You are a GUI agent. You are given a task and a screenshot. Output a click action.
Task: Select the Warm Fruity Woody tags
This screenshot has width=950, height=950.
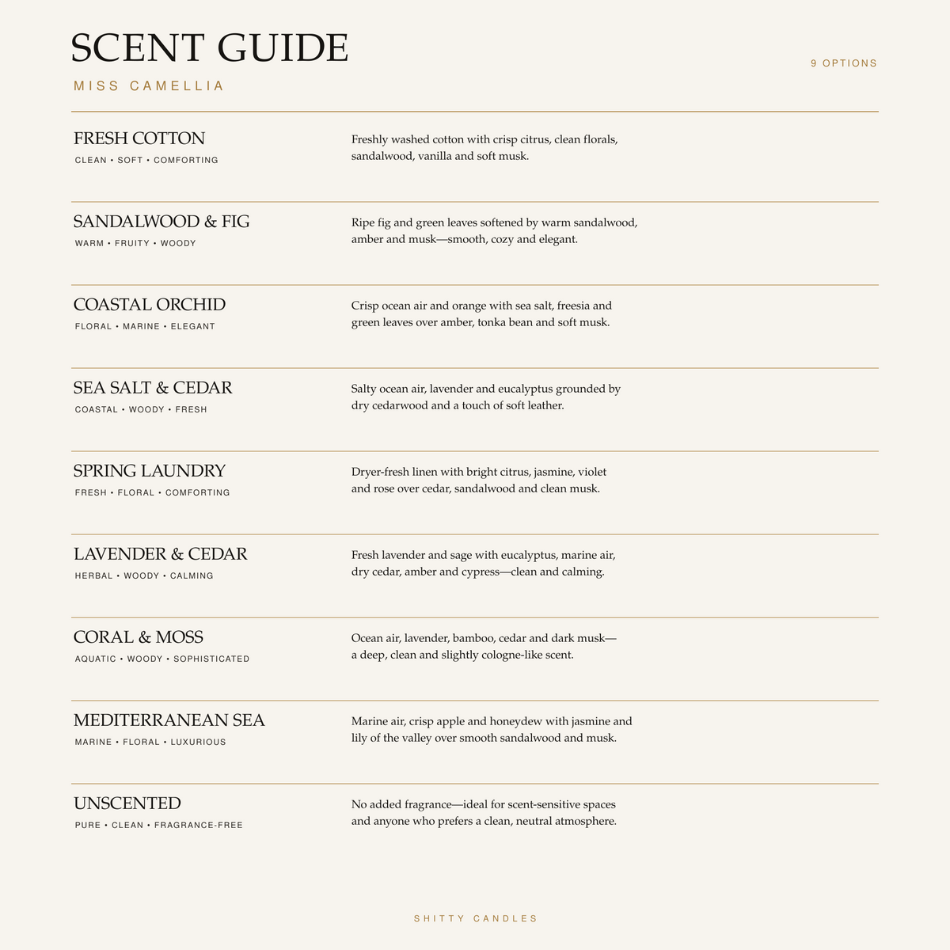135,243
